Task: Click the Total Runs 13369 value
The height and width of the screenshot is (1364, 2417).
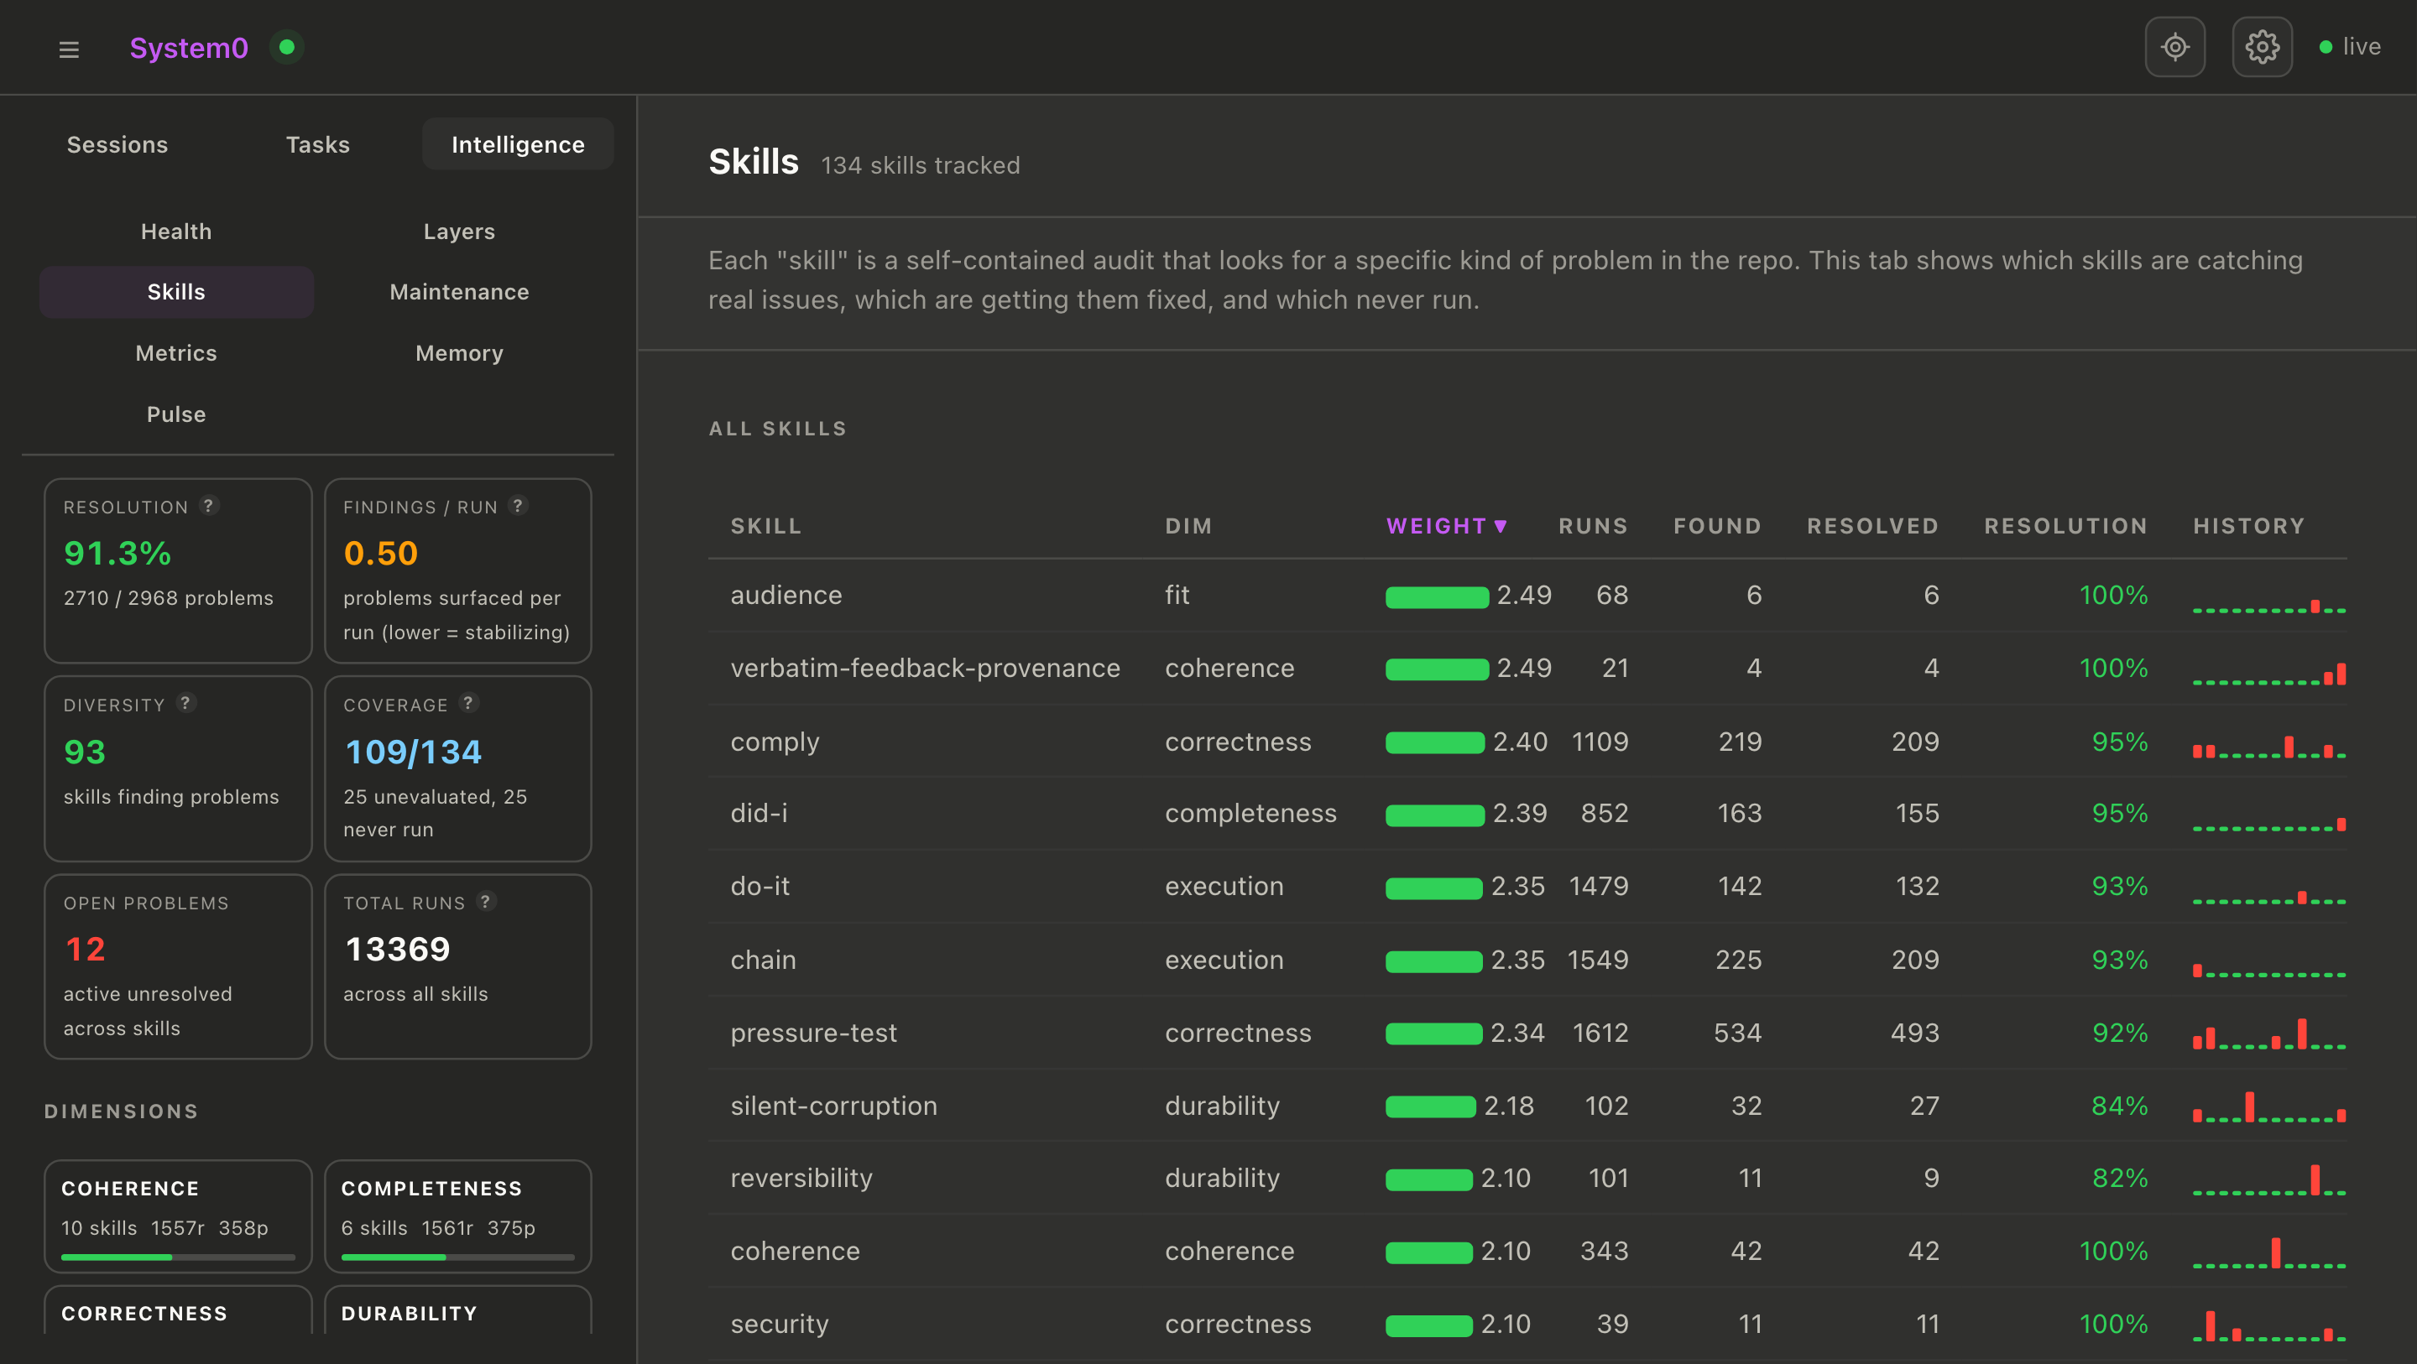Action: point(398,950)
